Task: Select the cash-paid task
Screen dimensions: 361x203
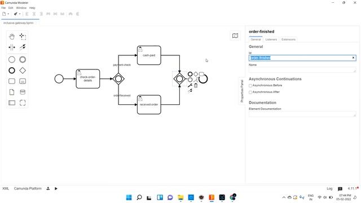Action: [x=149, y=55]
